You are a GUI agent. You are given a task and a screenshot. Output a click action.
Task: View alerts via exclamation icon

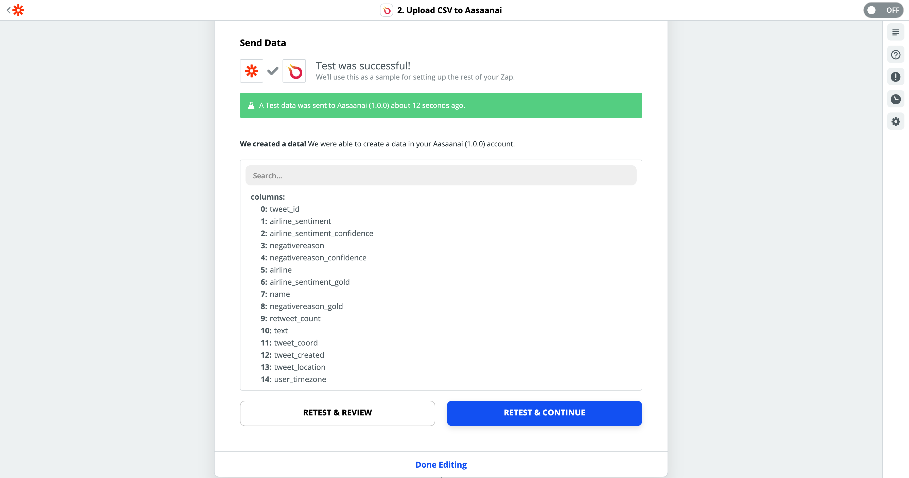(x=896, y=77)
